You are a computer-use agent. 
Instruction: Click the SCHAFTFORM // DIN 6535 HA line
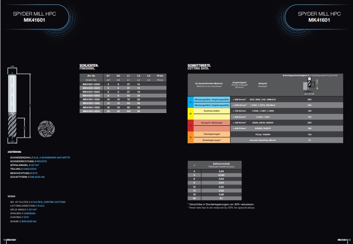[27, 177]
